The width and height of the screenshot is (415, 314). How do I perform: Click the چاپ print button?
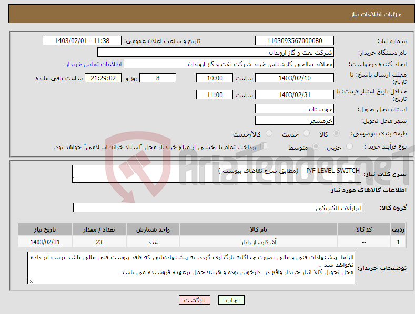pos(231,300)
